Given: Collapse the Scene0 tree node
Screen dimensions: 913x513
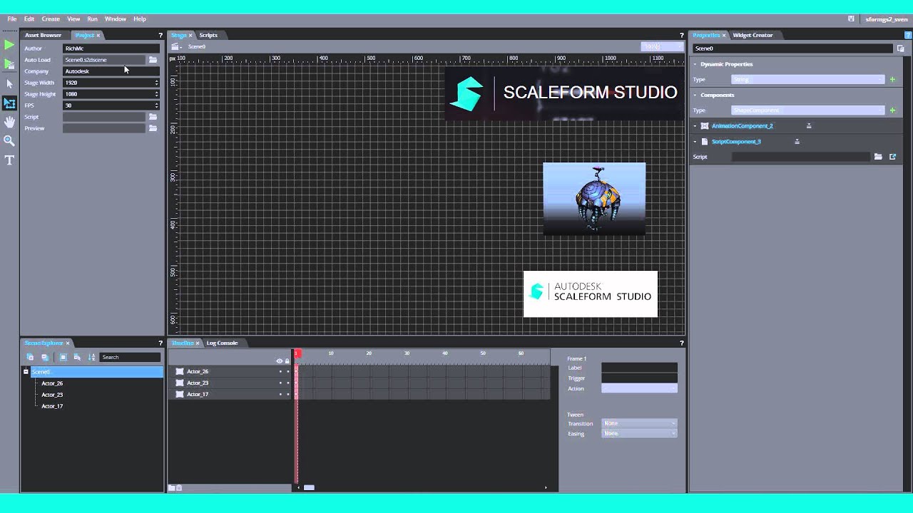Looking at the screenshot, I should click(26, 372).
